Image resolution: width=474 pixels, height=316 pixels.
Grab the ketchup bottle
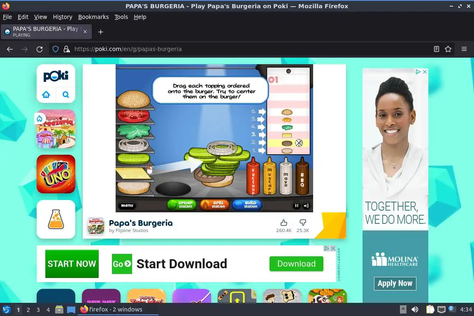pyautogui.click(x=253, y=176)
